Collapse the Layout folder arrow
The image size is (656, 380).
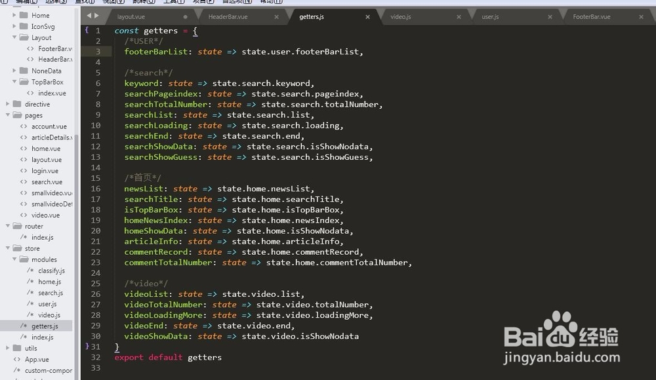pyautogui.click(x=14, y=37)
